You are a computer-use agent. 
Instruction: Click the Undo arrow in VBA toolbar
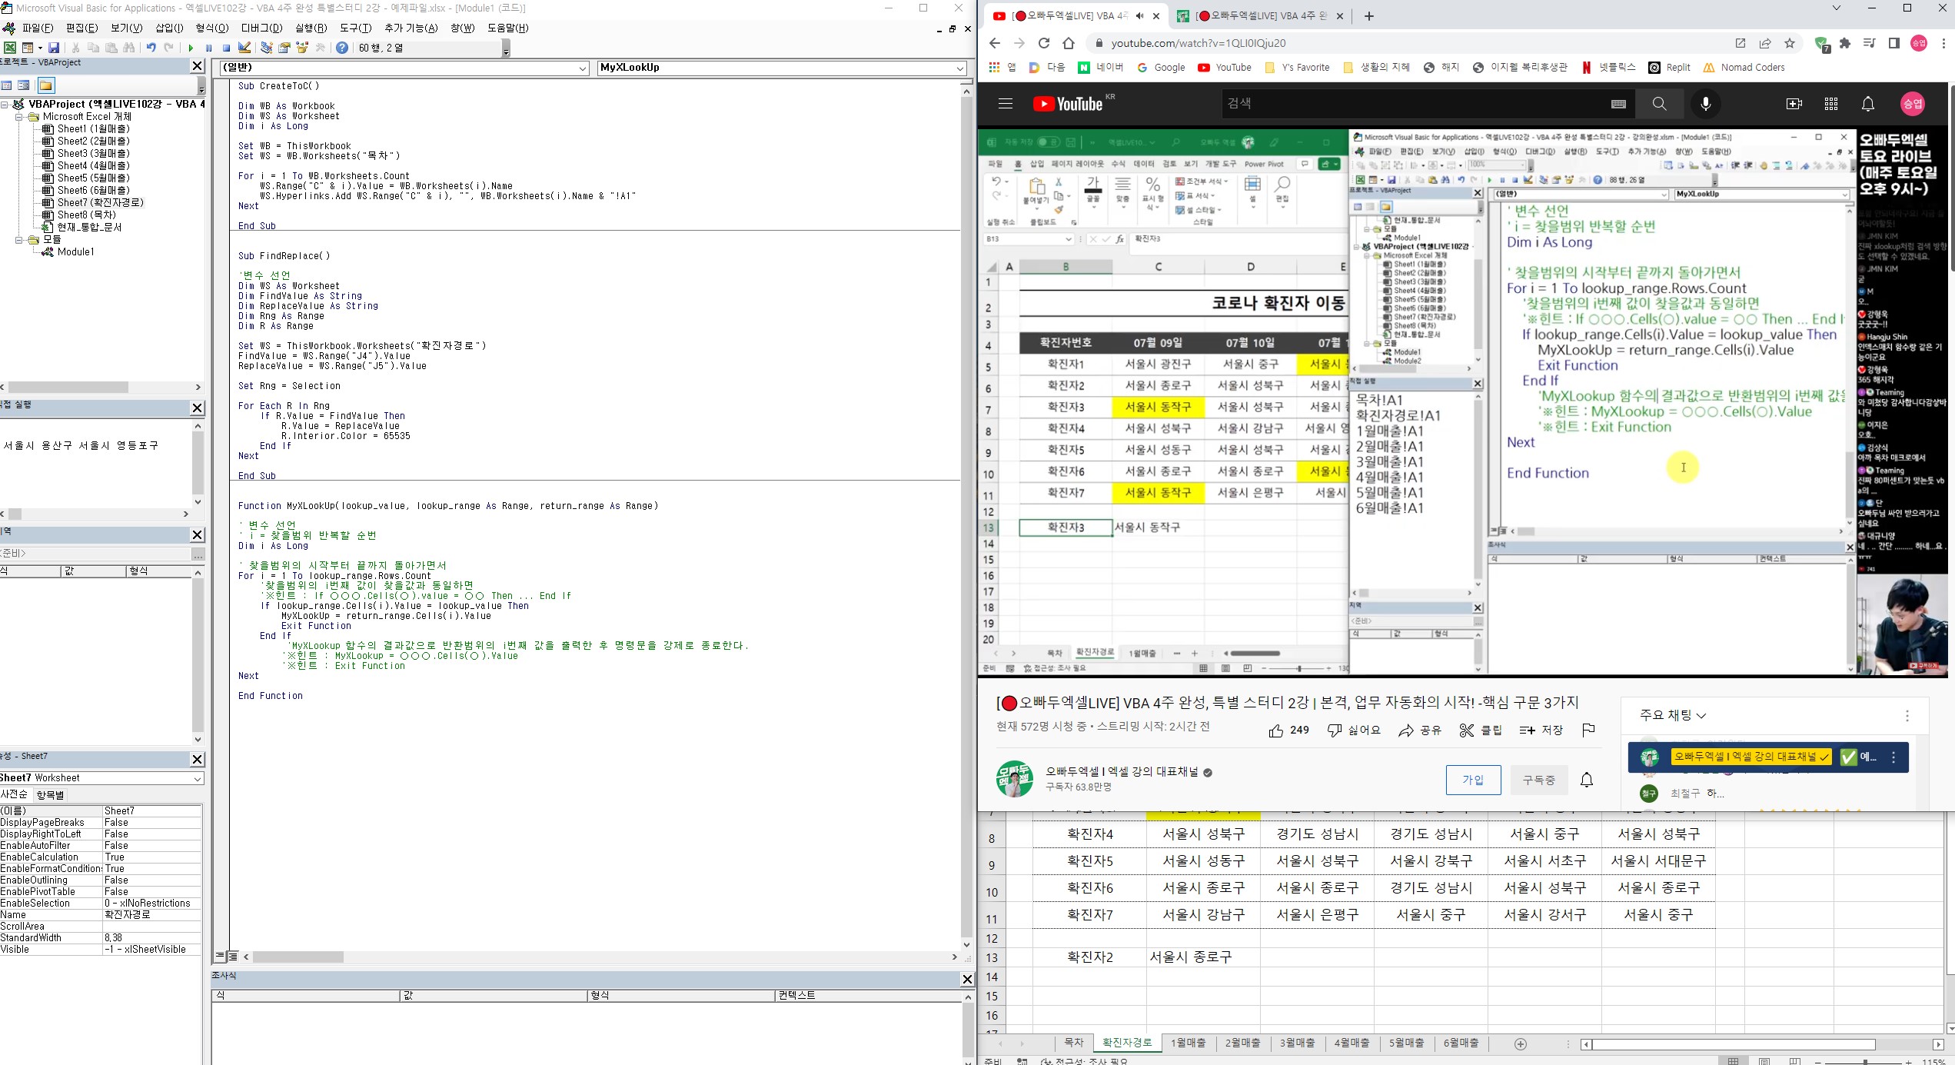(x=151, y=48)
